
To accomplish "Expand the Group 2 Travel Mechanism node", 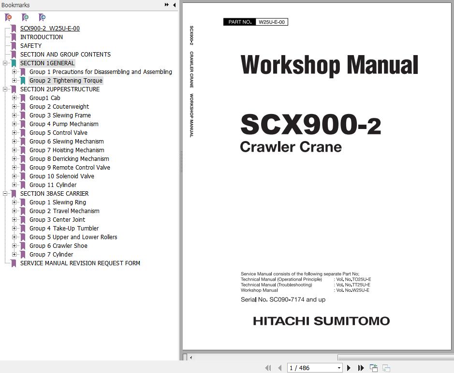I will click(x=14, y=211).
